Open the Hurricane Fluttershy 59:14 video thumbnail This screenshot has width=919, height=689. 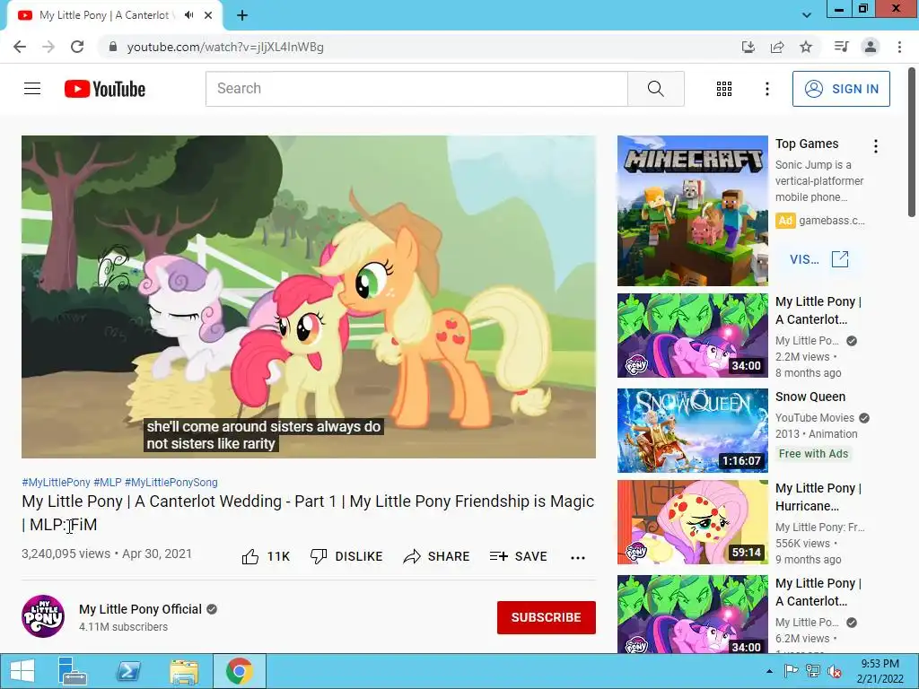pyautogui.click(x=692, y=522)
